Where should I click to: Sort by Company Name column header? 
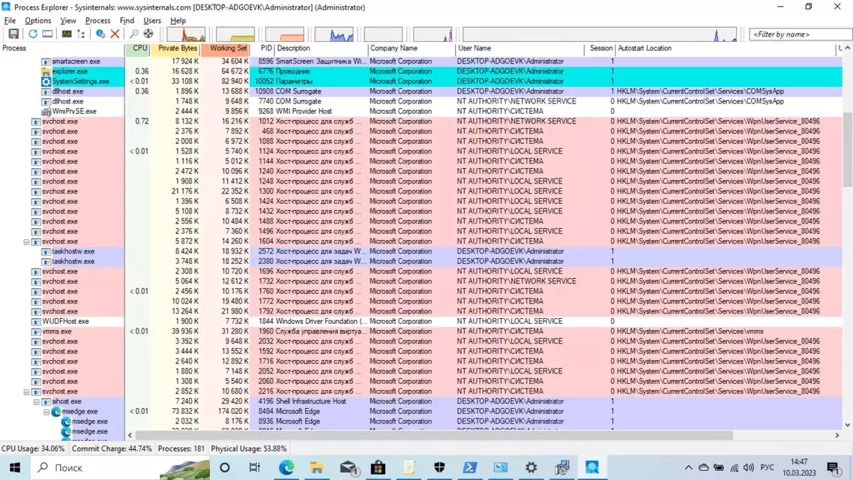point(412,49)
